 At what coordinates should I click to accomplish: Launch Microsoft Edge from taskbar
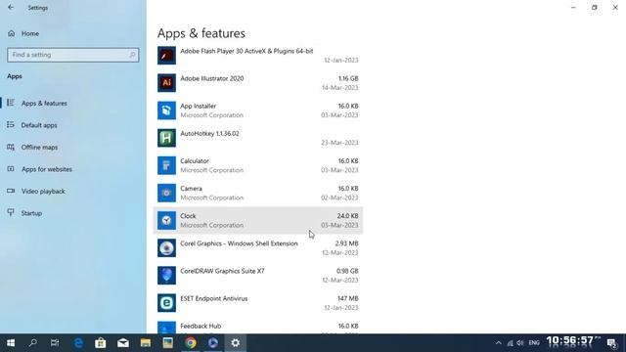(x=78, y=343)
